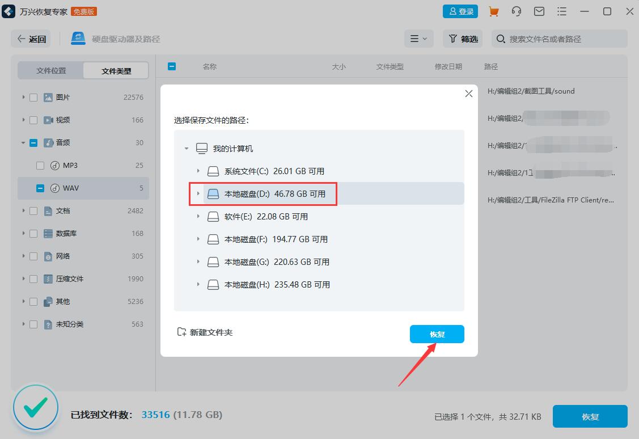639x439 pixels.
Task: Open the 筛选 filter button
Action: coord(463,39)
